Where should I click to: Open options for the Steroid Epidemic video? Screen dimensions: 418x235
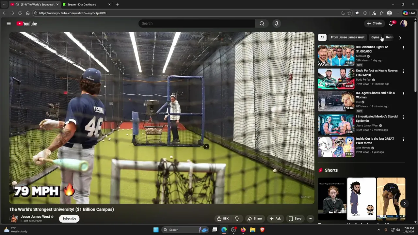tap(404, 117)
